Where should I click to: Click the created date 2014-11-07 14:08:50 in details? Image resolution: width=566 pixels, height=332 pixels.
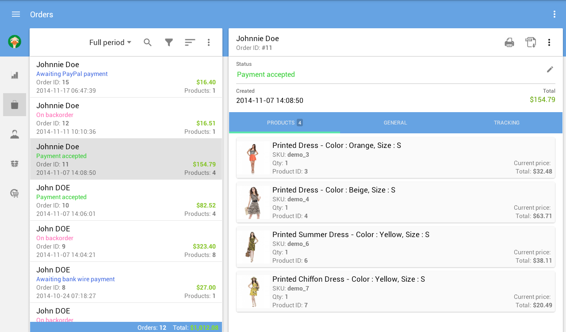270,101
